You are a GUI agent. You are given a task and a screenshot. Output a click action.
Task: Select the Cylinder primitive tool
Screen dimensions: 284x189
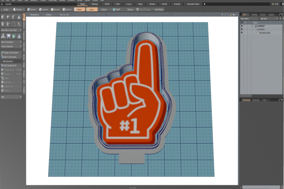(14, 17)
